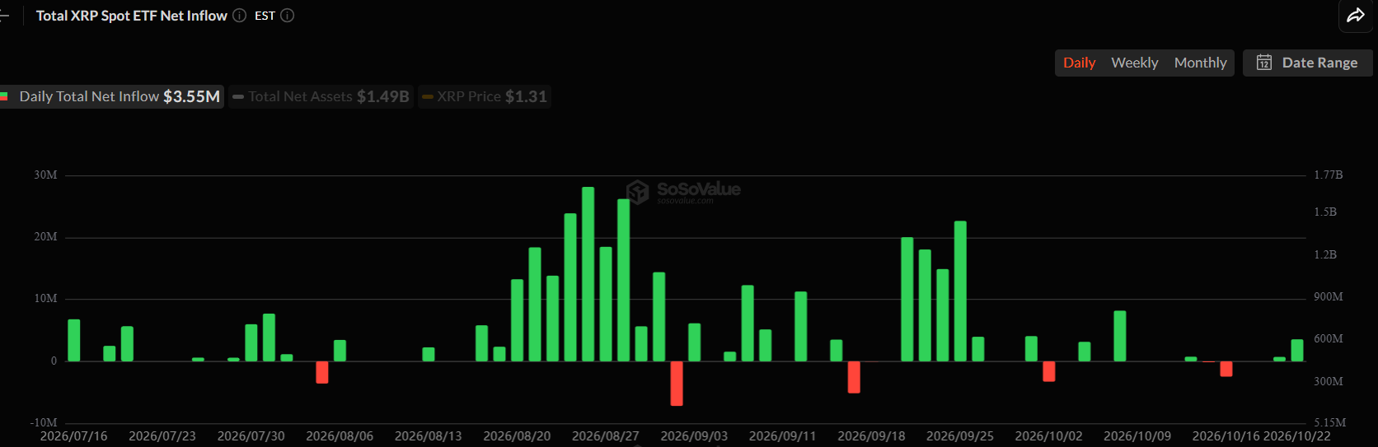1378x447 pixels.
Task: Select red bar near 2026/10/02
Action: tap(1049, 371)
